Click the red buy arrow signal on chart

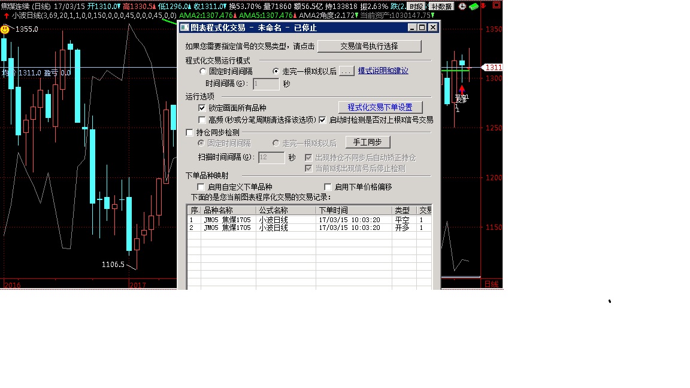click(462, 90)
